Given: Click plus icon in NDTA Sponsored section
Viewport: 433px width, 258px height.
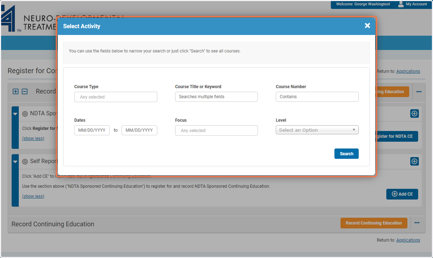Looking at the screenshot, I should tap(415, 113).
